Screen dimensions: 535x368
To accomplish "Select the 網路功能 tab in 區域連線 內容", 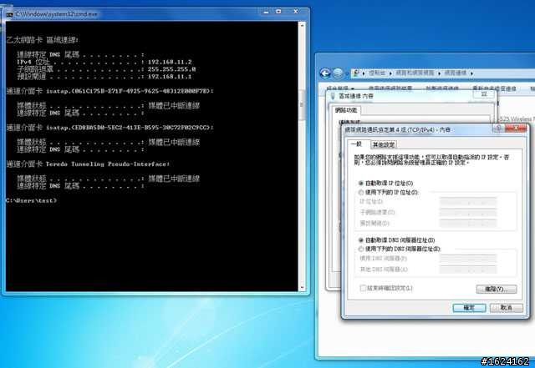I will 346,110.
